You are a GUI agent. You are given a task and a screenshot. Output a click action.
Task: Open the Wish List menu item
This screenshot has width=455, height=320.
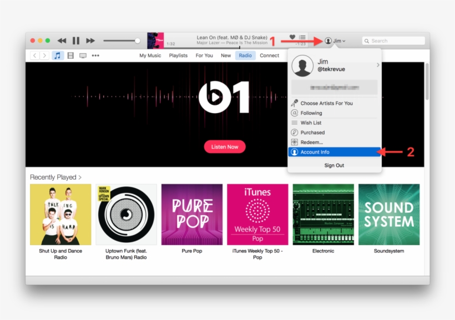(335, 123)
